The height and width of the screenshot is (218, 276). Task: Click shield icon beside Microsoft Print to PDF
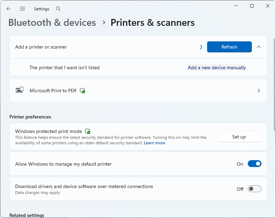click(x=83, y=91)
